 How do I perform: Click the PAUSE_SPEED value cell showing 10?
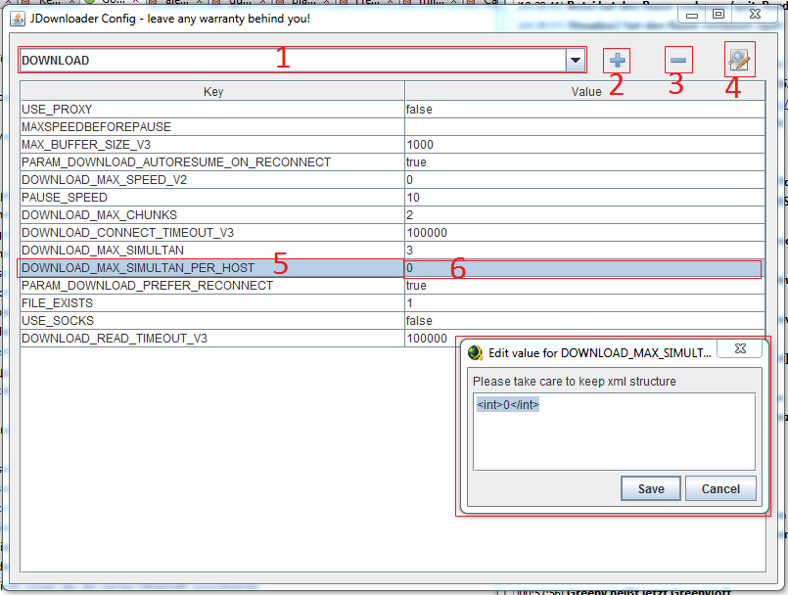584,198
